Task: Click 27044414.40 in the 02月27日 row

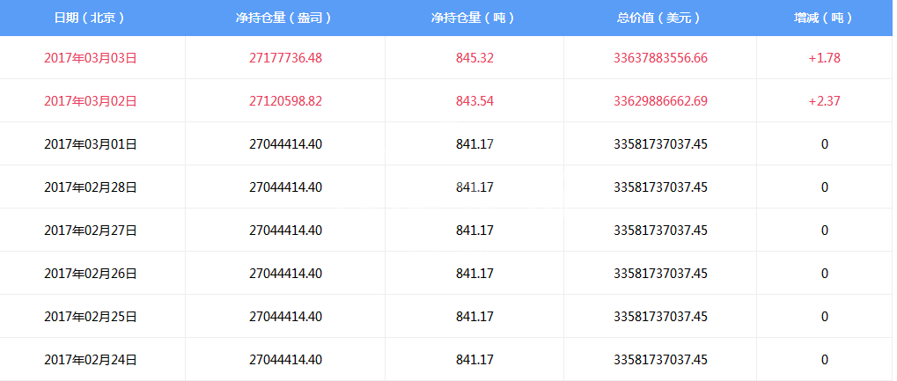Action: pos(285,231)
